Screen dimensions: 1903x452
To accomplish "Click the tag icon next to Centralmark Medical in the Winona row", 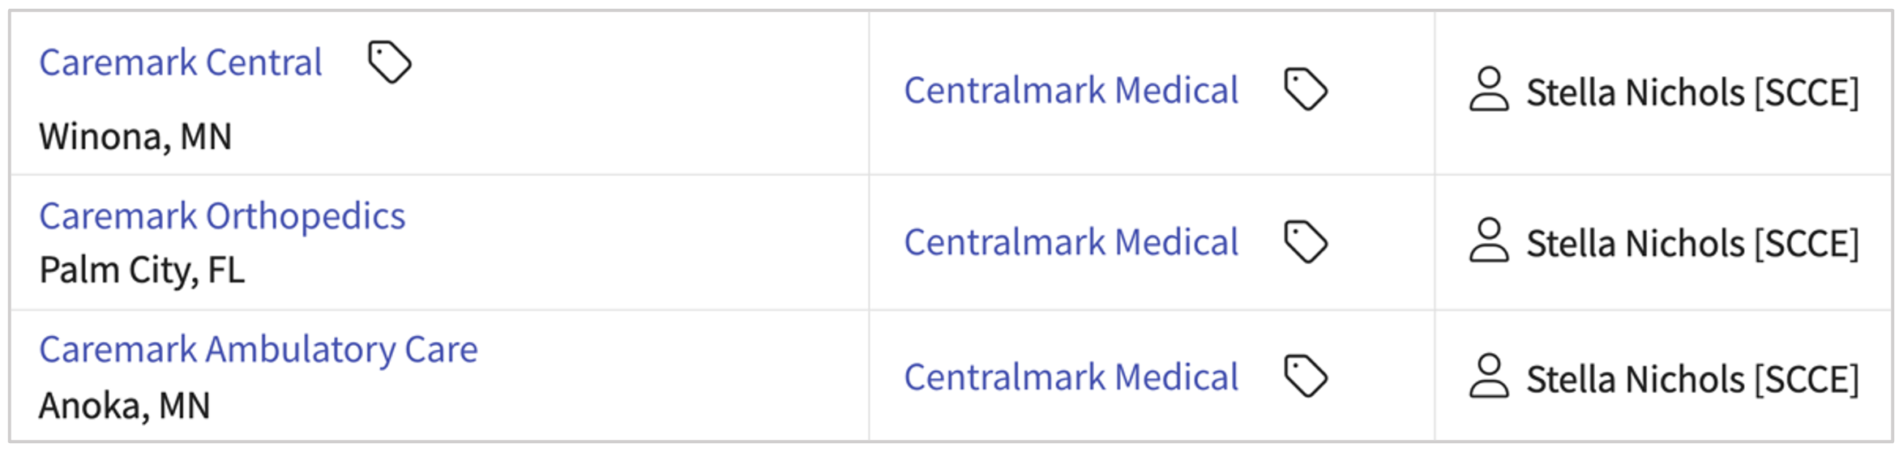I will [1306, 89].
